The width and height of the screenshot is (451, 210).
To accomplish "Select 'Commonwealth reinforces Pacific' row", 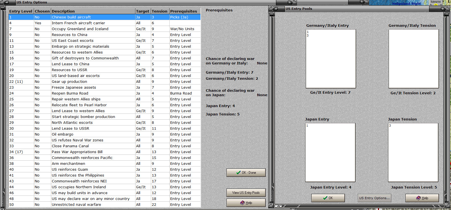I will [105, 158].
